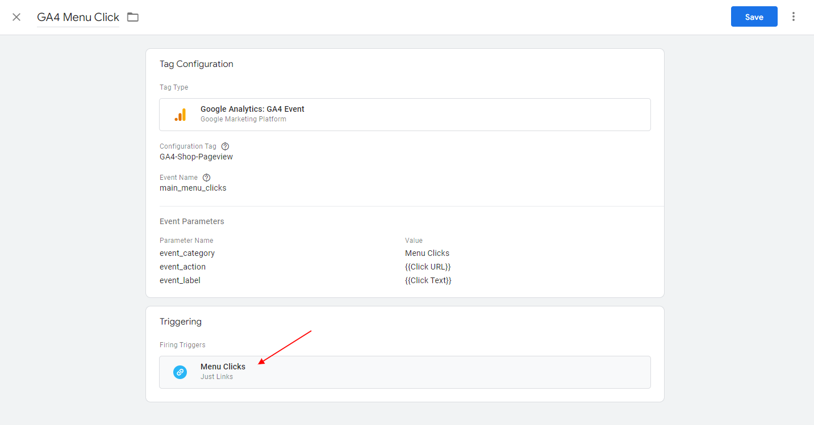Click the Tag Configuration heading
This screenshot has height=425, width=814.
point(196,64)
